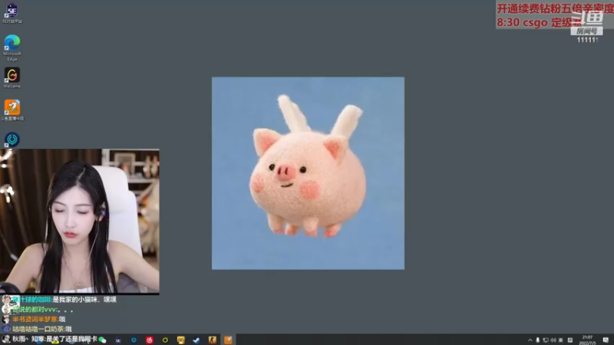Open WeChat in the taskbar
The image size is (614, 345).
point(103,340)
